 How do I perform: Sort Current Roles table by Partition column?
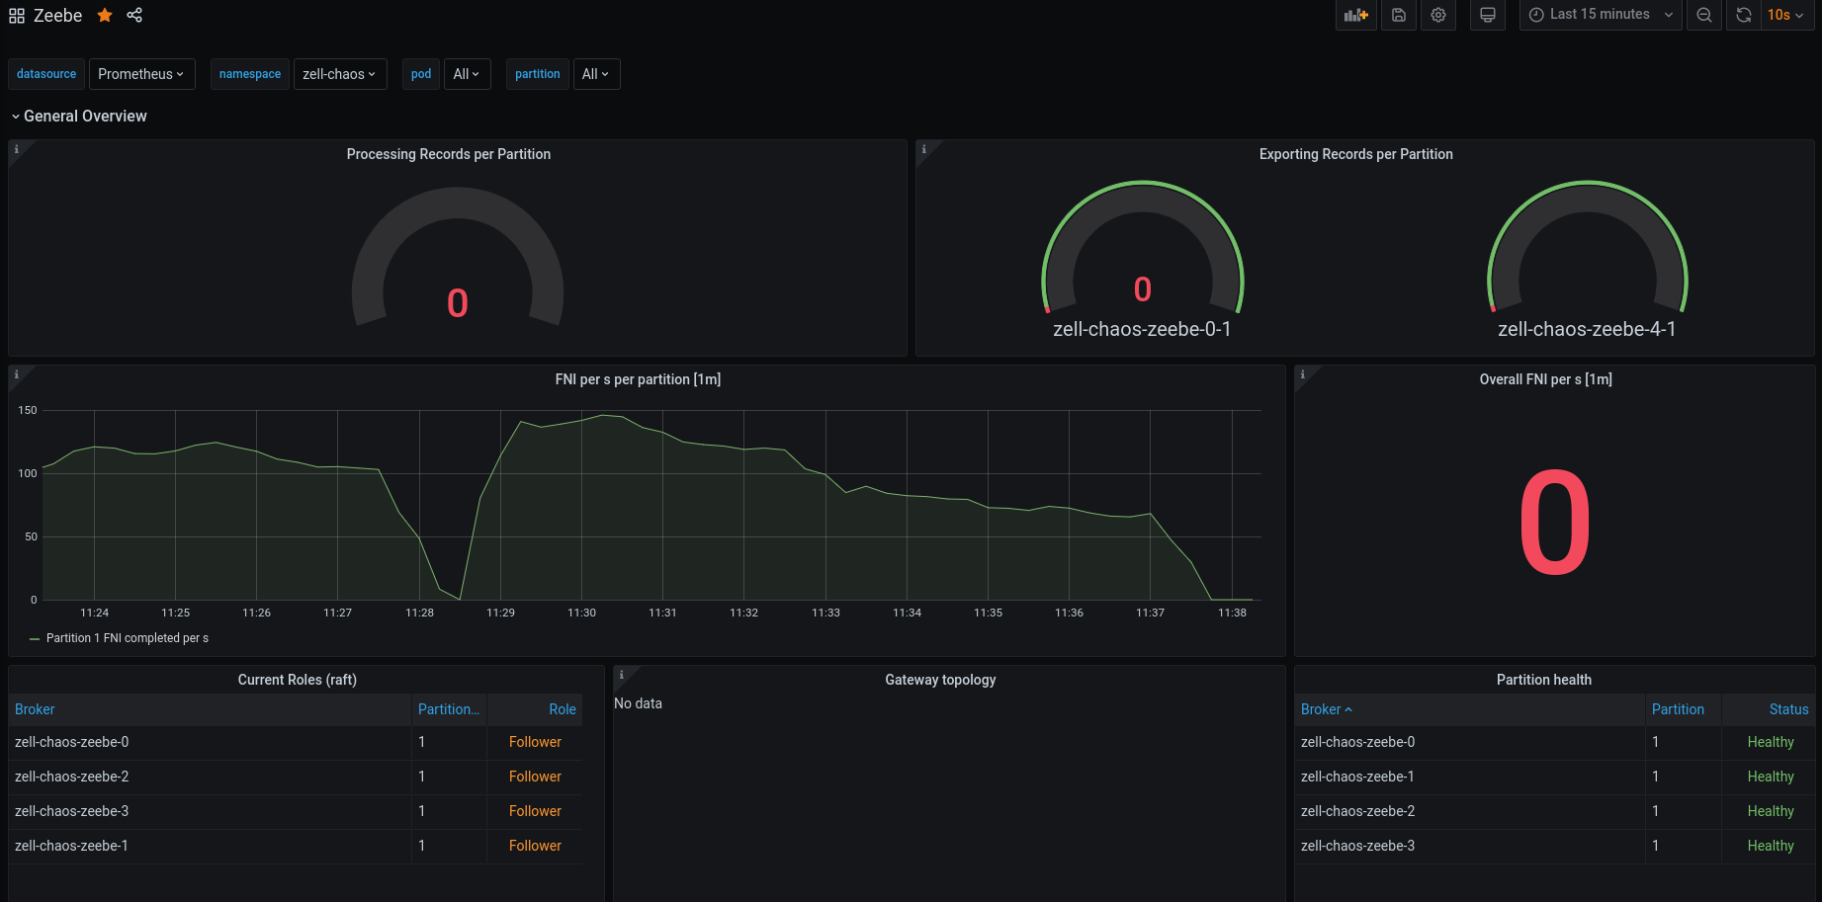(449, 709)
